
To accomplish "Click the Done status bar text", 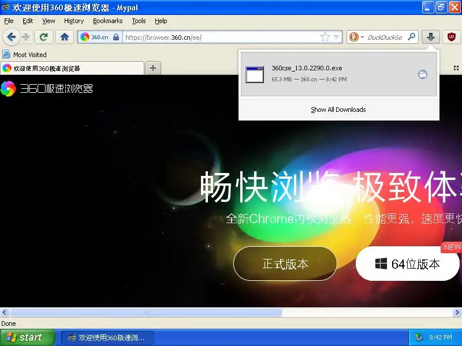I will [x=9, y=324].
